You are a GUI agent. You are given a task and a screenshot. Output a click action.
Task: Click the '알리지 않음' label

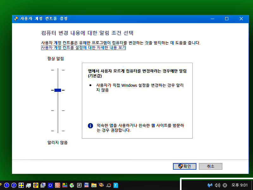[x=58, y=142]
